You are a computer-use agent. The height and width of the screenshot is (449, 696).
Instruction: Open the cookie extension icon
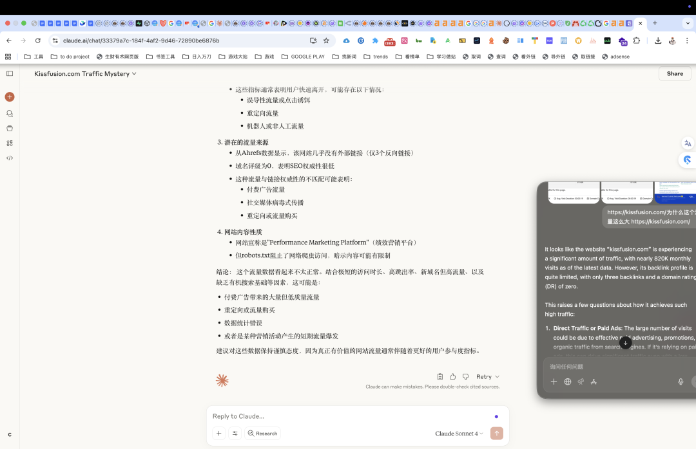click(x=506, y=41)
